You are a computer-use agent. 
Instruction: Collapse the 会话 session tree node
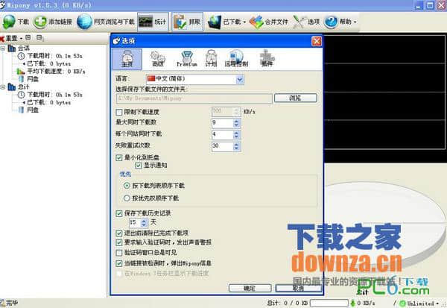[x=2, y=48]
